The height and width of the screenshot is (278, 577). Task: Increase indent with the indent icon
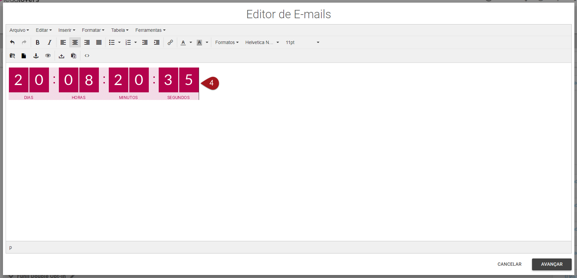[157, 42]
